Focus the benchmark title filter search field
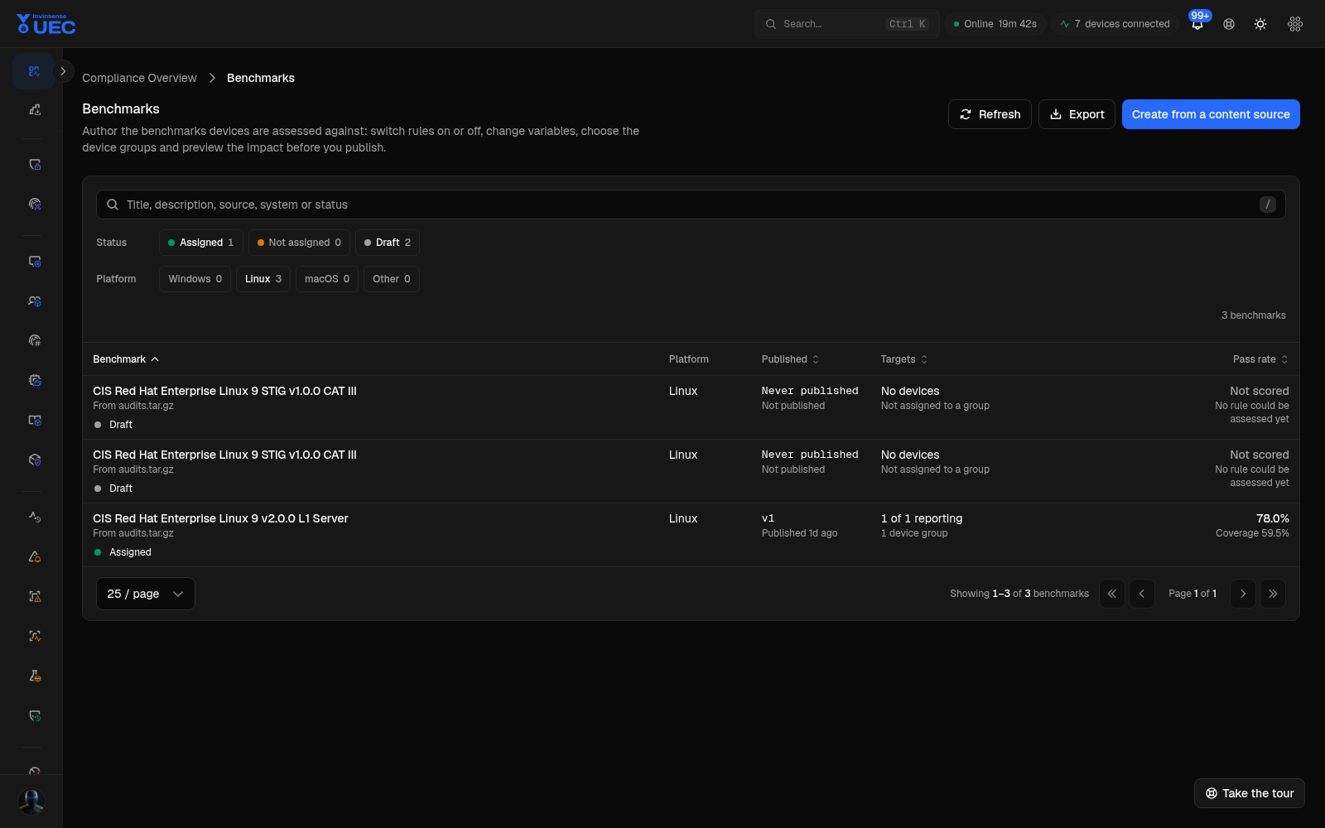 [691, 205]
